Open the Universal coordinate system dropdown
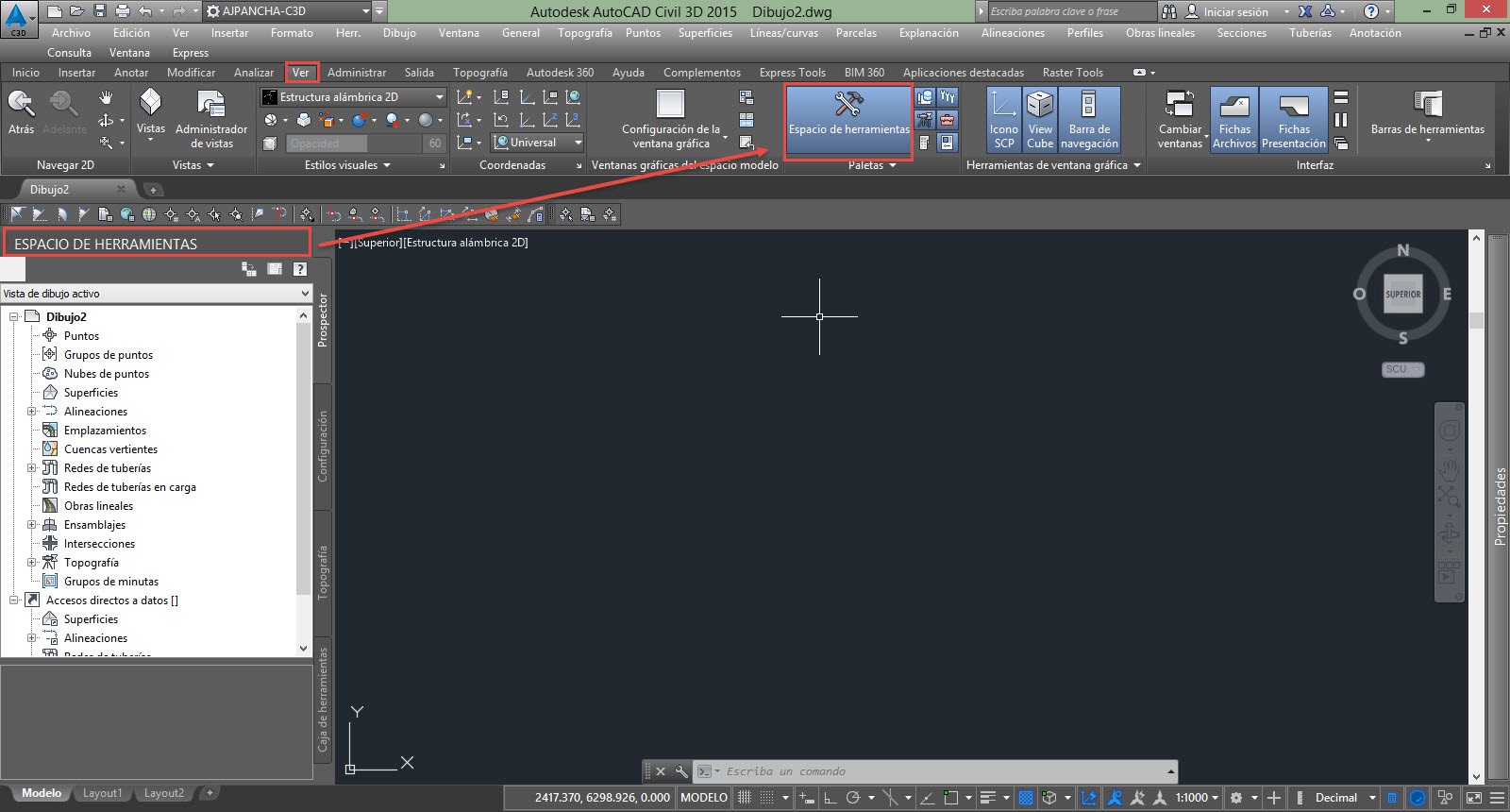This screenshot has height=812, width=1510. (x=538, y=143)
